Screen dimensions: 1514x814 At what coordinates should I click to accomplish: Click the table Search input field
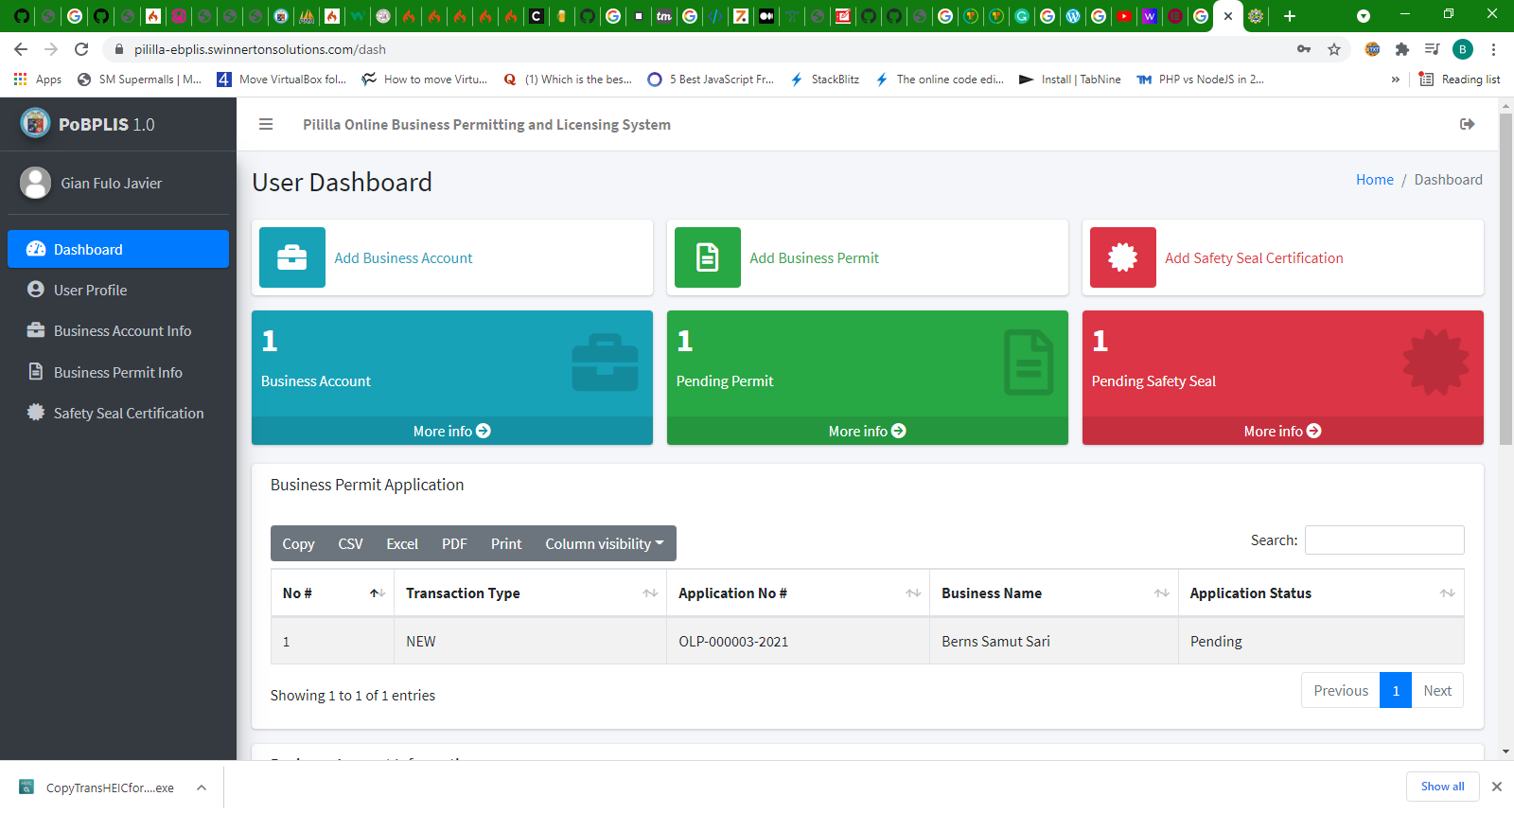point(1383,540)
